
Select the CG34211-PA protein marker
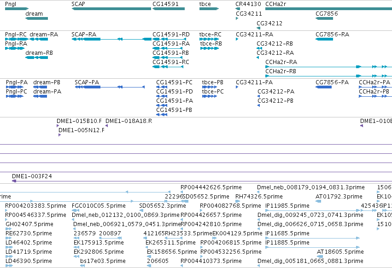click(237, 87)
